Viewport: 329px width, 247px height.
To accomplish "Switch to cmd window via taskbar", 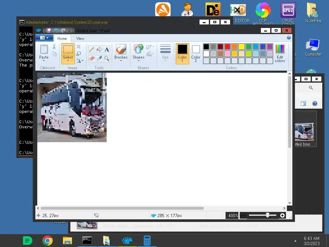I will [x=87, y=241].
